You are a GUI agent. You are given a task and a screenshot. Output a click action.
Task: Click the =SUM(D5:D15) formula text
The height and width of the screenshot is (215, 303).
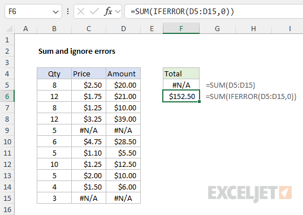[x=230, y=85]
